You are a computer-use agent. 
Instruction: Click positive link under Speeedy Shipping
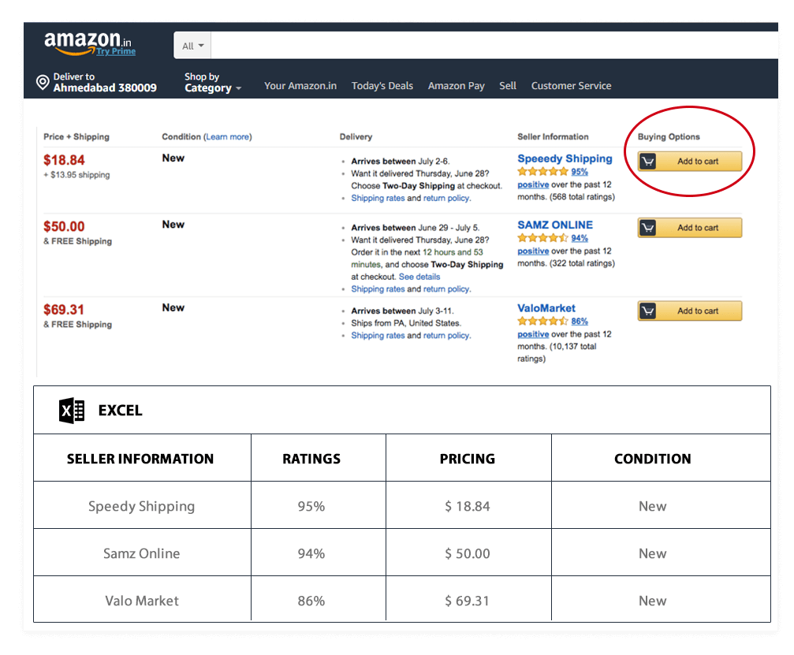pyautogui.click(x=533, y=184)
